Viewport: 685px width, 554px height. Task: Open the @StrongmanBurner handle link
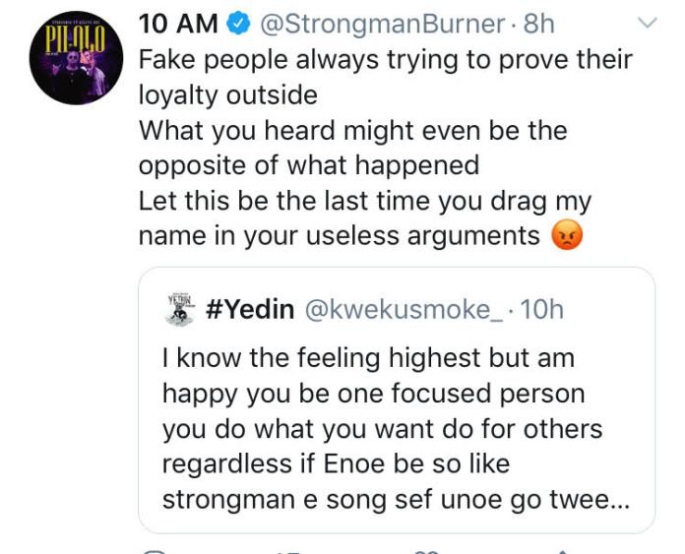383,24
